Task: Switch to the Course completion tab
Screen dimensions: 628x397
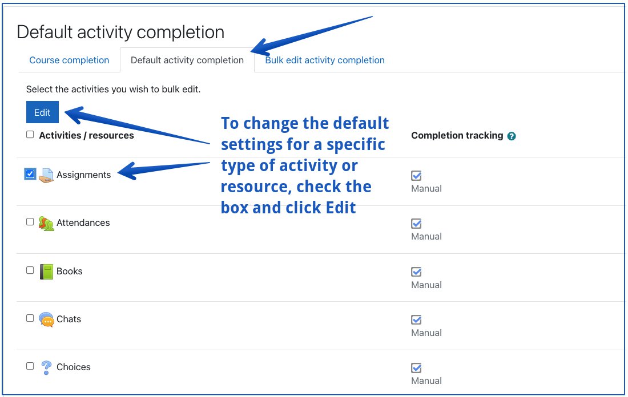Action: click(69, 60)
